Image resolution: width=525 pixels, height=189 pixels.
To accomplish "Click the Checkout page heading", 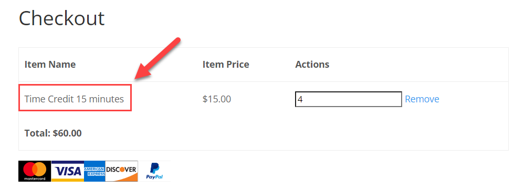I will coord(61,18).
